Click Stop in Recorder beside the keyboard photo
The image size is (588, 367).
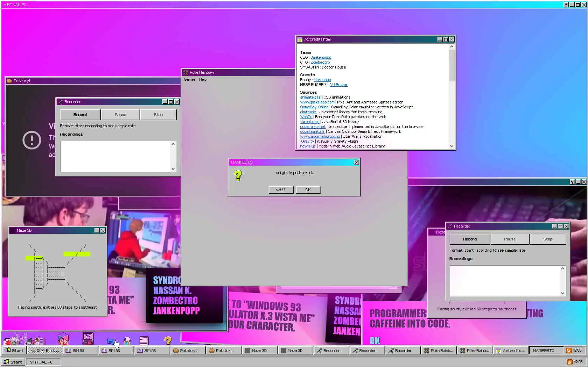coord(548,239)
